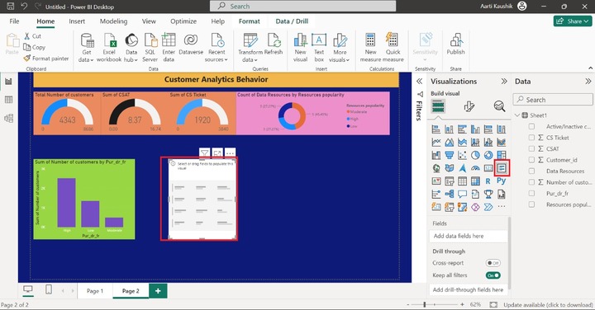Click the filter icon above selected visual
Viewport: 595px width, 310px height.
205,153
